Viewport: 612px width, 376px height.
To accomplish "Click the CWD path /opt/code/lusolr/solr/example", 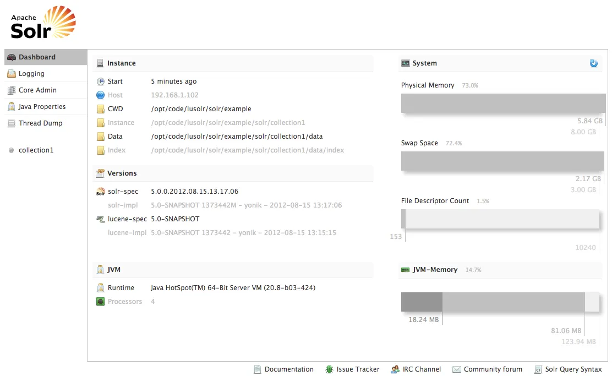I will [201, 109].
